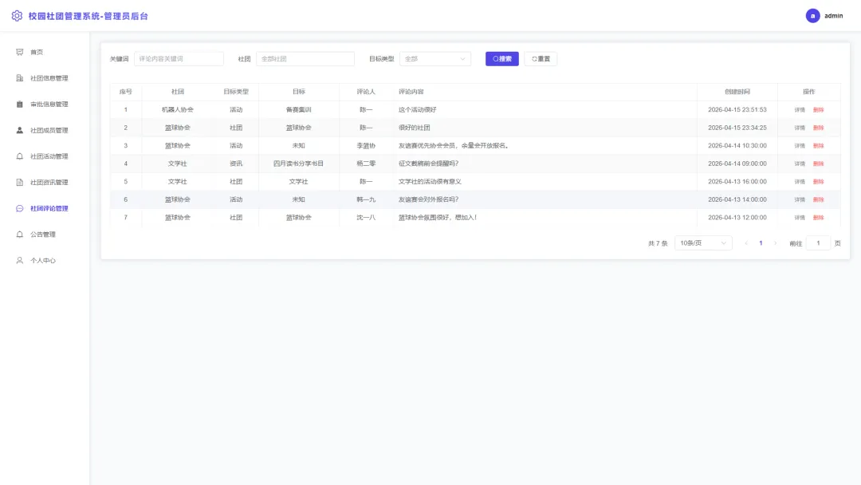This screenshot has width=861, height=485.
Task: Open 社团信息管理 via its building icon
Action: [20, 78]
